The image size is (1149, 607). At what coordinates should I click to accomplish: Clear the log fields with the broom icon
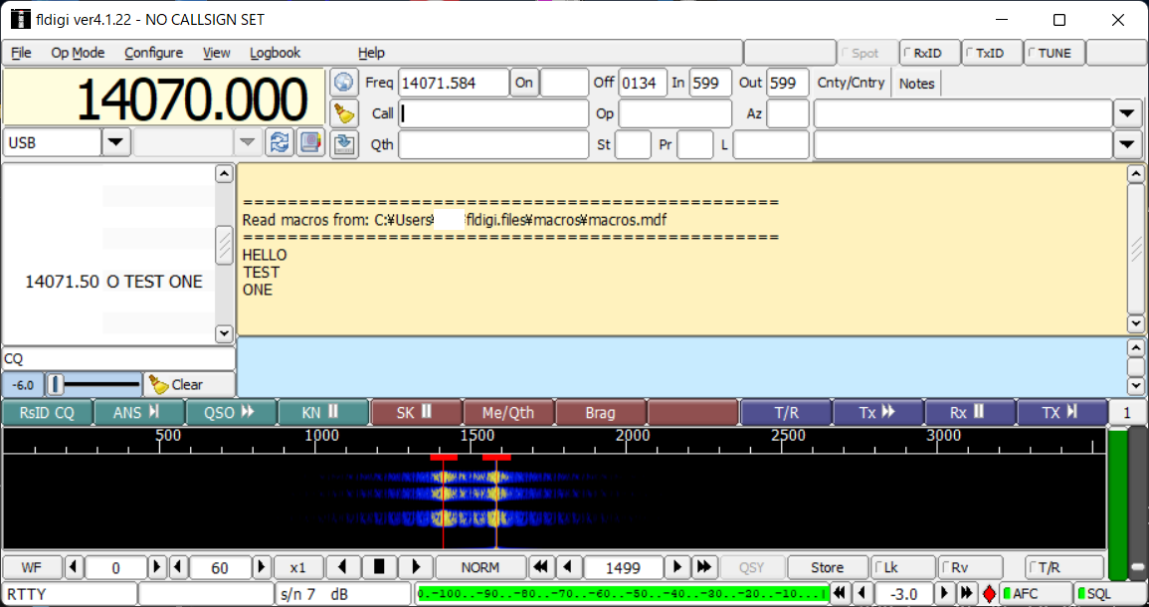click(343, 113)
